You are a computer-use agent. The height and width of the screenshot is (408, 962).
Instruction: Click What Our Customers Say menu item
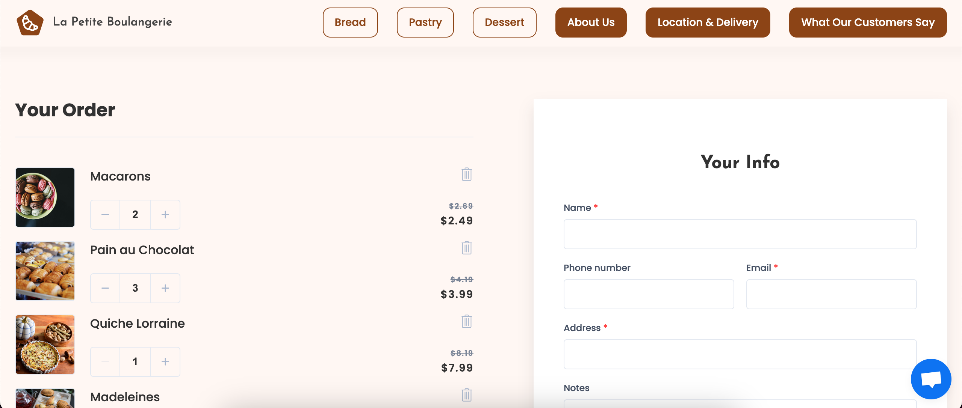pyautogui.click(x=868, y=22)
